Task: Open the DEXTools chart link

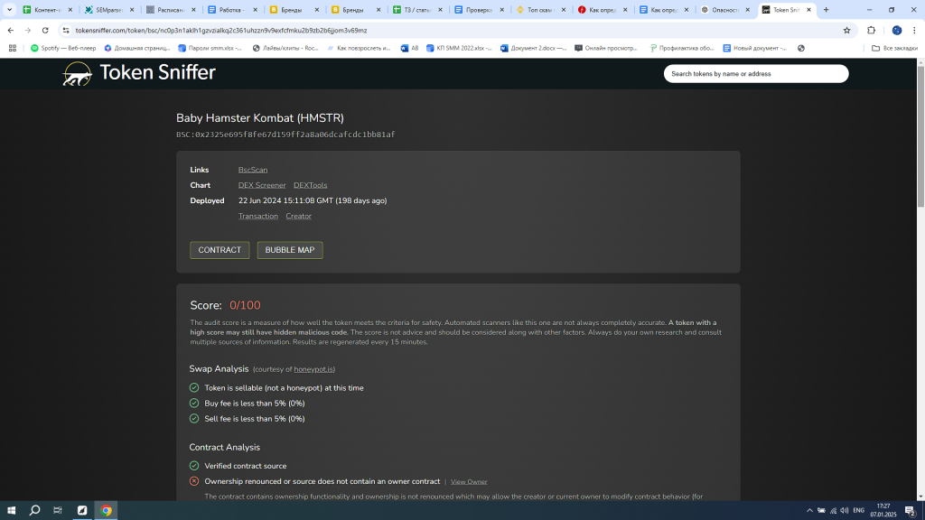Action: tap(311, 185)
